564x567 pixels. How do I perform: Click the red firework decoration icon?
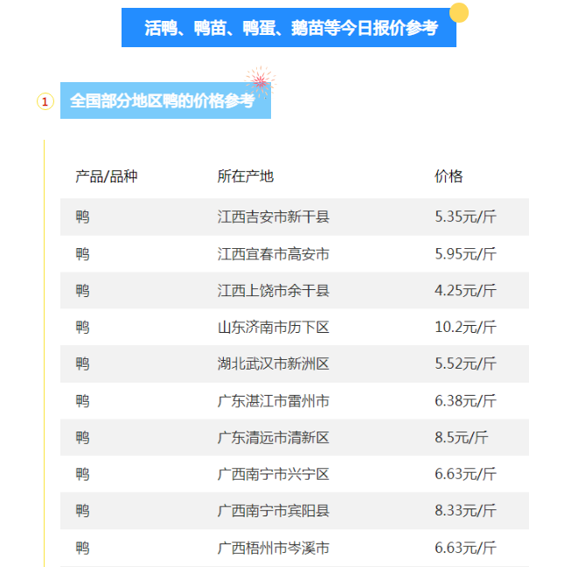(x=260, y=82)
